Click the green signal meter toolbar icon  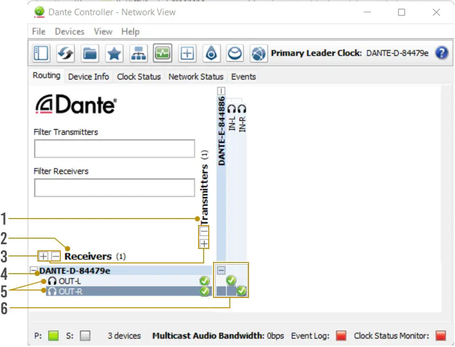(163, 53)
